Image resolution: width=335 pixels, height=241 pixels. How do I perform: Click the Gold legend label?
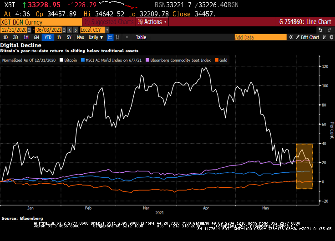[x=223, y=60]
